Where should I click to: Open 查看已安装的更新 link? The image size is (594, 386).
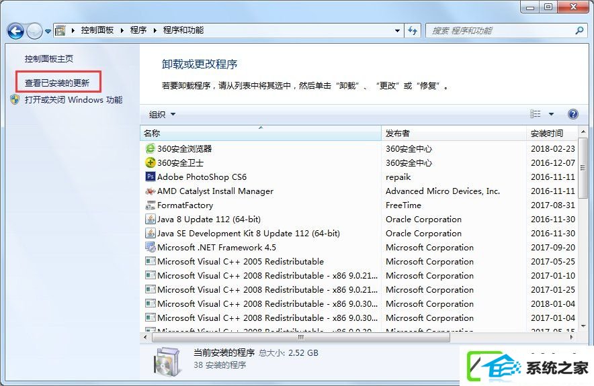(x=57, y=83)
